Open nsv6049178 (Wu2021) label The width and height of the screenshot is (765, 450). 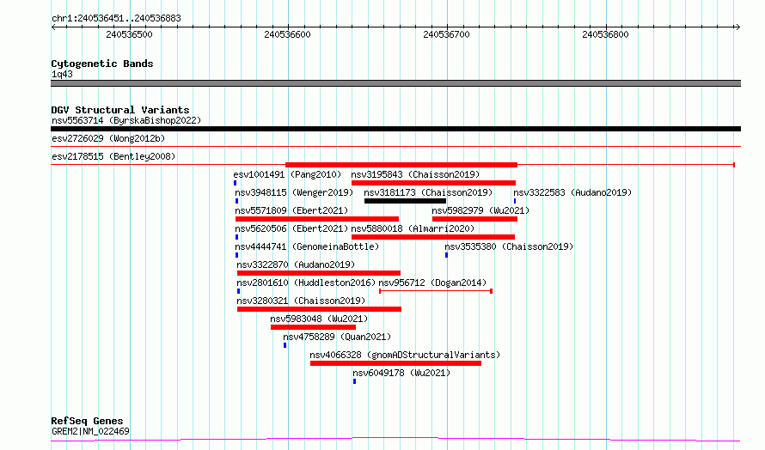[401, 373]
